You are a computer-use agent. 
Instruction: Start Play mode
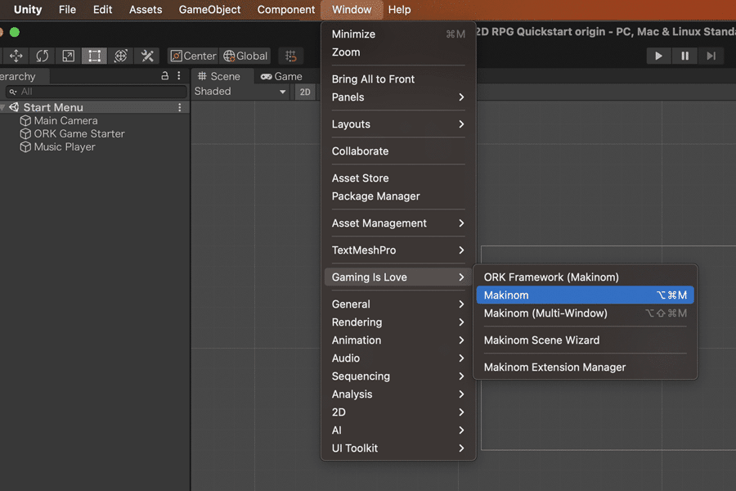[658, 56]
